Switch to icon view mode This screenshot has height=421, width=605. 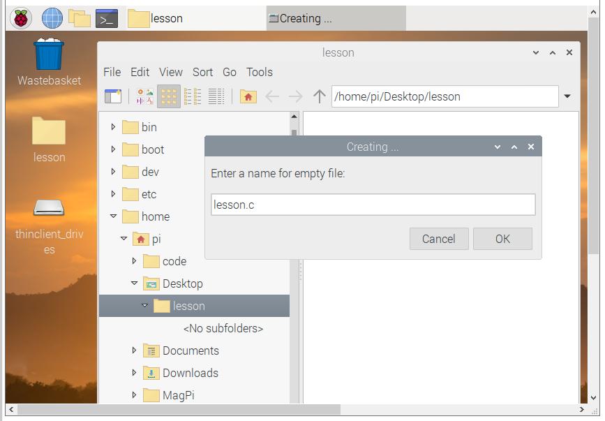(x=169, y=96)
